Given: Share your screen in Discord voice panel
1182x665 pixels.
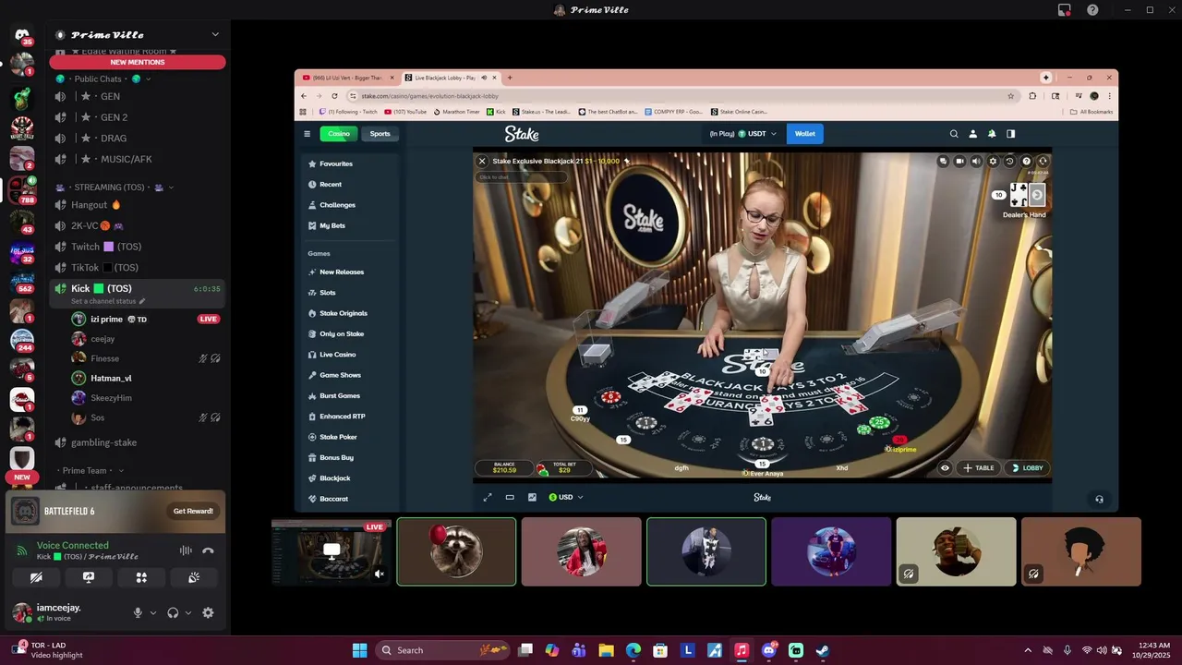Looking at the screenshot, I should (89, 577).
